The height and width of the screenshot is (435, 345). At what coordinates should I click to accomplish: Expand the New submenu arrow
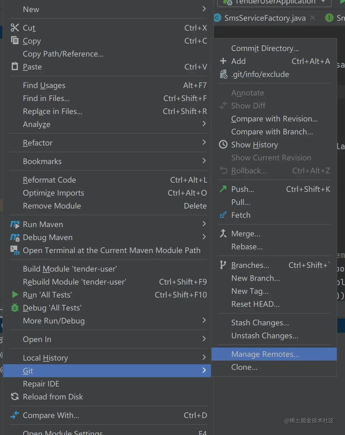click(204, 9)
